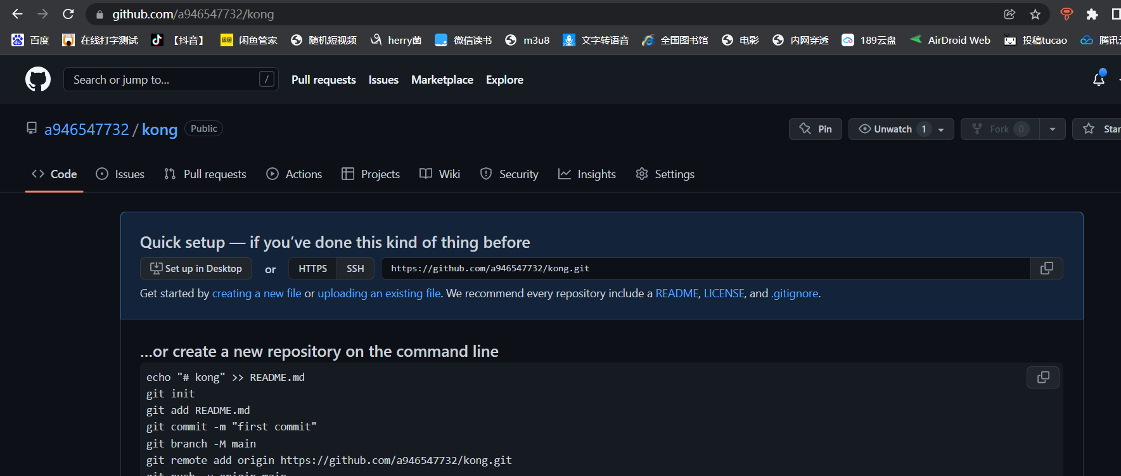Focus the Search or jump to field
Screen dimensions: 1121x476
pyautogui.click(x=165, y=79)
